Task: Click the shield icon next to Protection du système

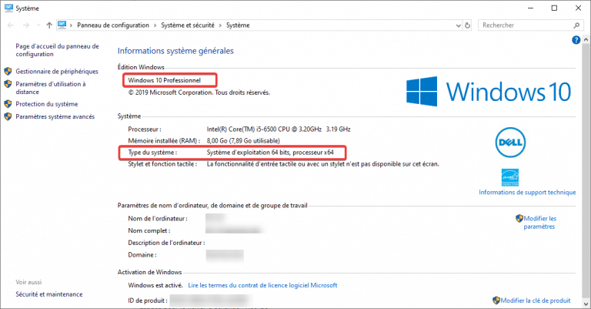Action: pos(8,103)
